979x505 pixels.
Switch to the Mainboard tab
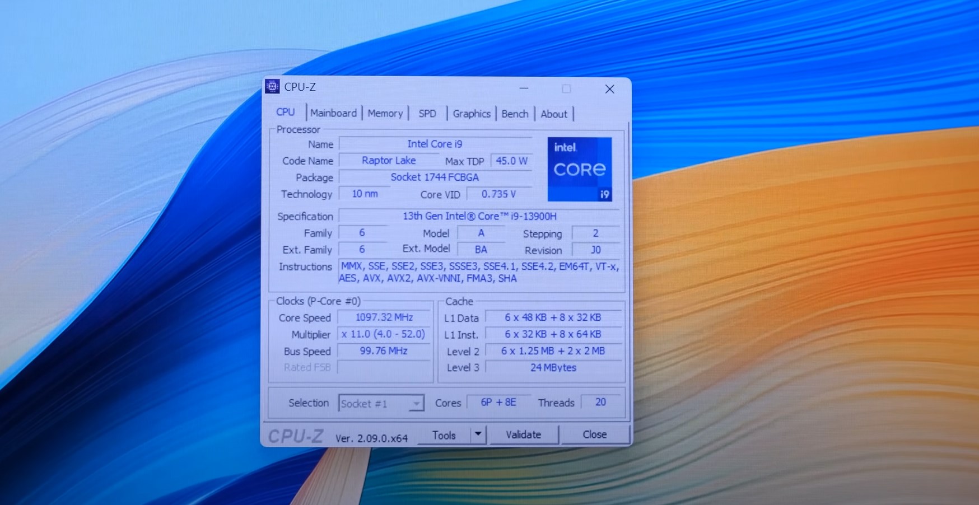(x=333, y=113)
